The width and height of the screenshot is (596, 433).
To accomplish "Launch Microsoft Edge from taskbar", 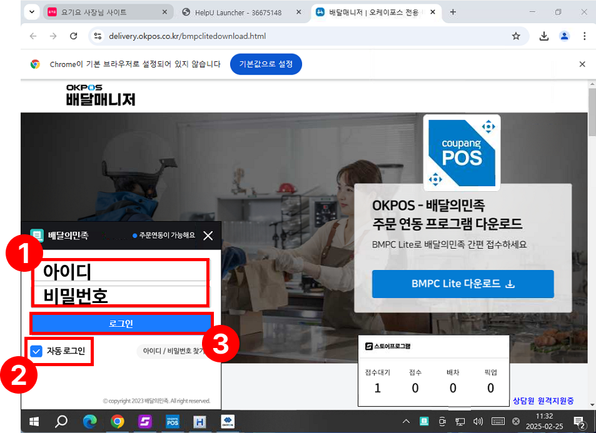I will point(89,422).
